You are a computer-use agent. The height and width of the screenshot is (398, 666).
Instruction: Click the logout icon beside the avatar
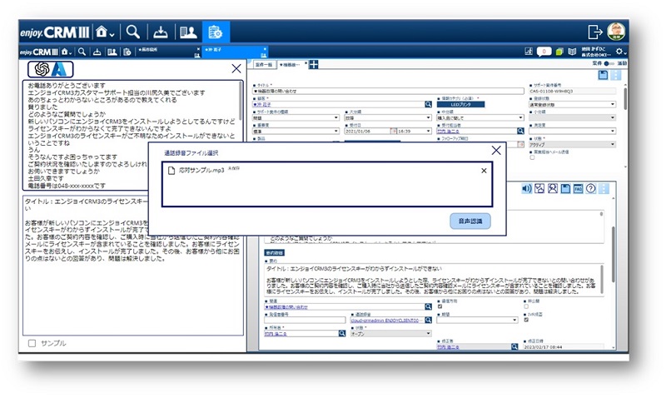[595, 32]
